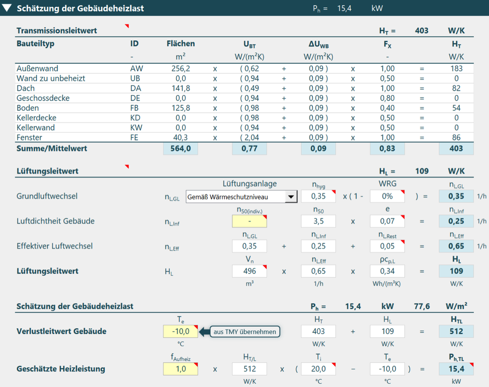Click the Dach area value 141,8
Image resolution: width=489 pixels, height=387 pixels.
[x=181, y=88]
